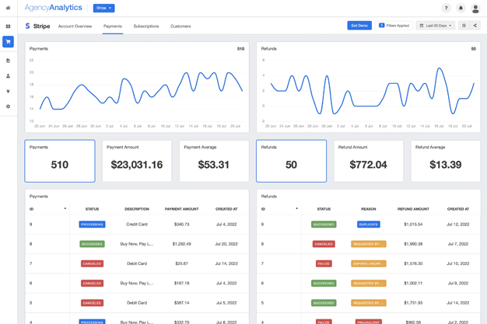Click the Jul 12, 2022 refund date
The height and width of the screenshot is (324, 487).
[457, 225]
